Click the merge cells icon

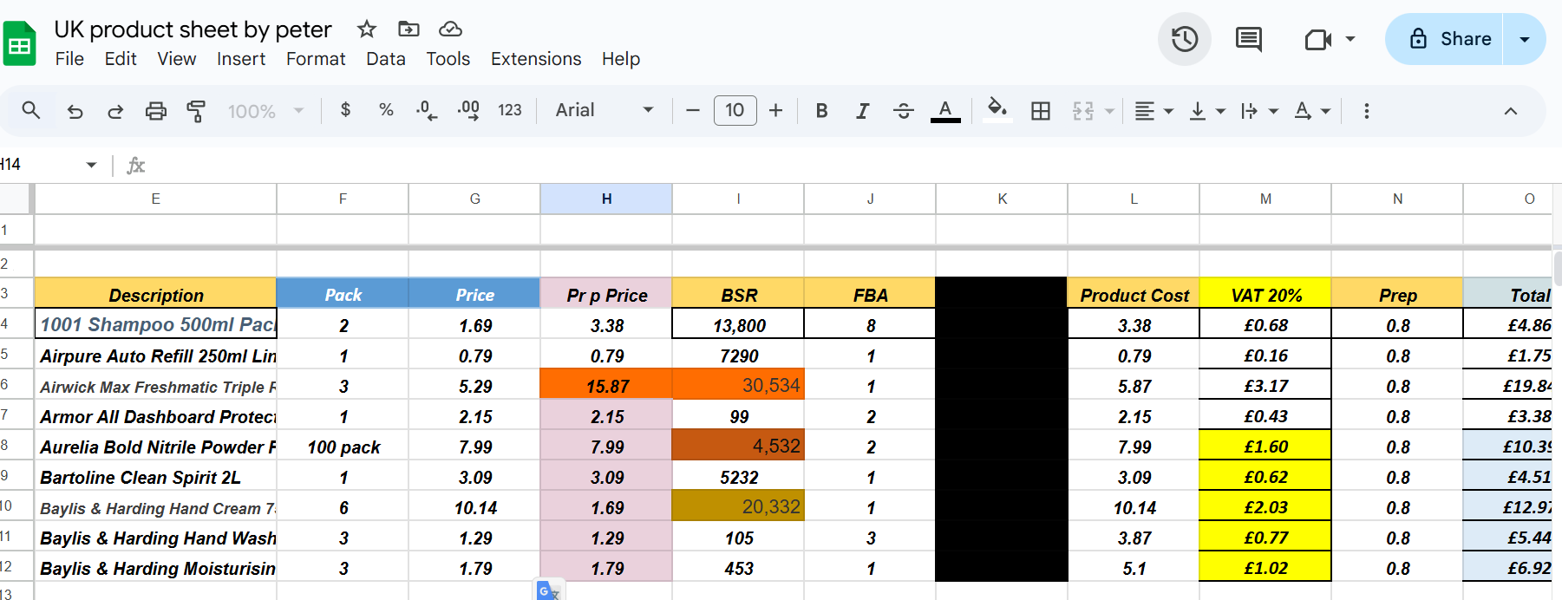click(x=1083, y=110)
